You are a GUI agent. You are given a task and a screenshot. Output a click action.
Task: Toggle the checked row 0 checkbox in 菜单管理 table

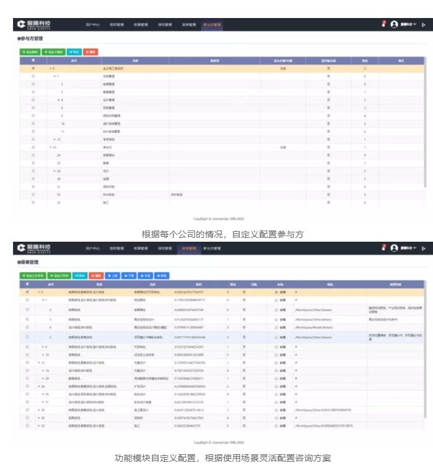point(27,291)
